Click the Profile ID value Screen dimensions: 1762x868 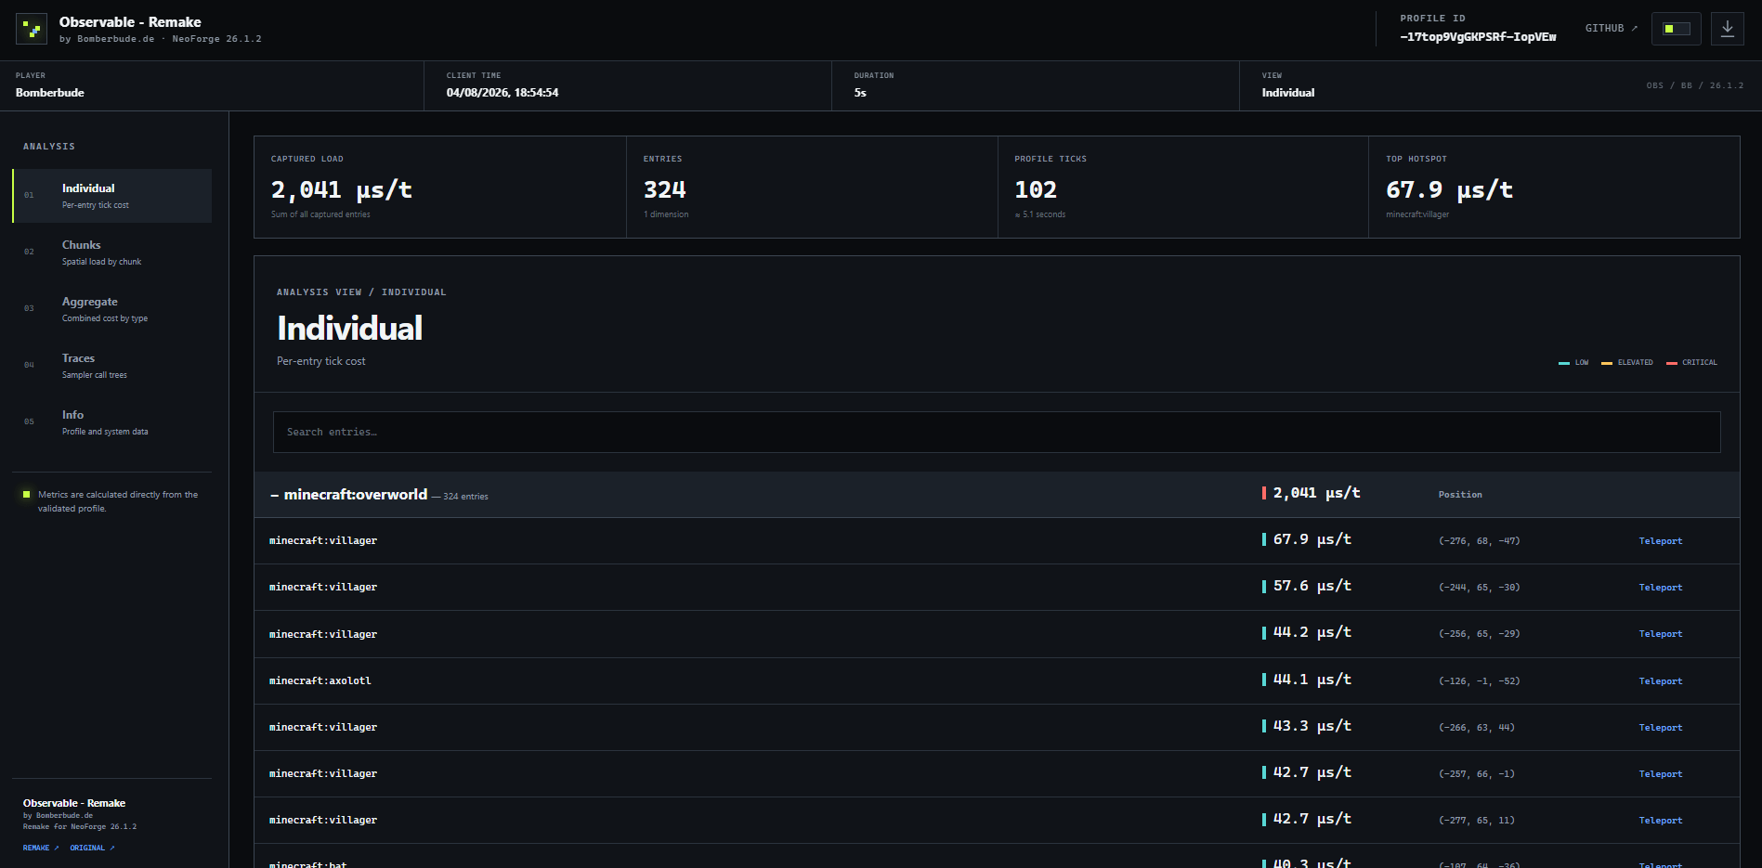[x=1478, y=37]
